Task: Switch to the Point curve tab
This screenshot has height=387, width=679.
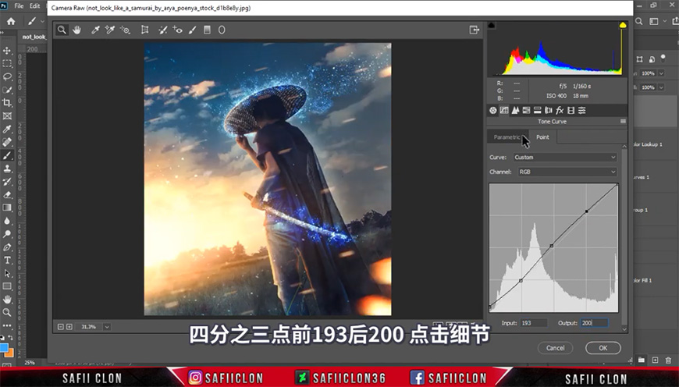Action: tap(542, 137)
